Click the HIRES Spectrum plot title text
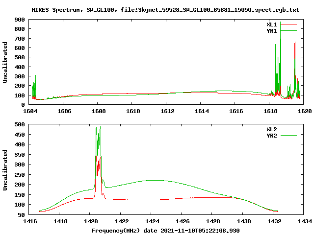 point(165,10)
